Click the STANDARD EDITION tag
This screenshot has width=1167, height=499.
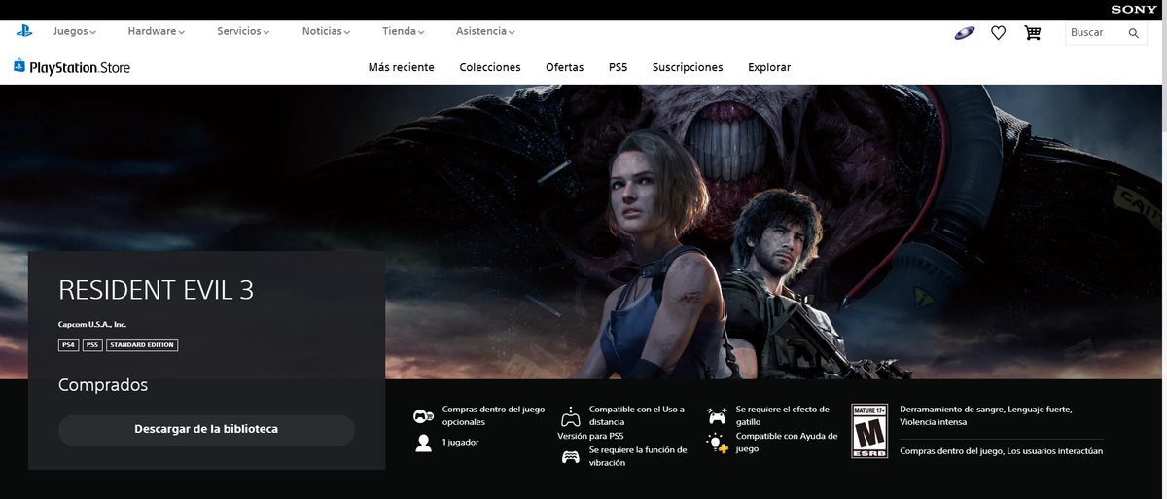[142, 345]
